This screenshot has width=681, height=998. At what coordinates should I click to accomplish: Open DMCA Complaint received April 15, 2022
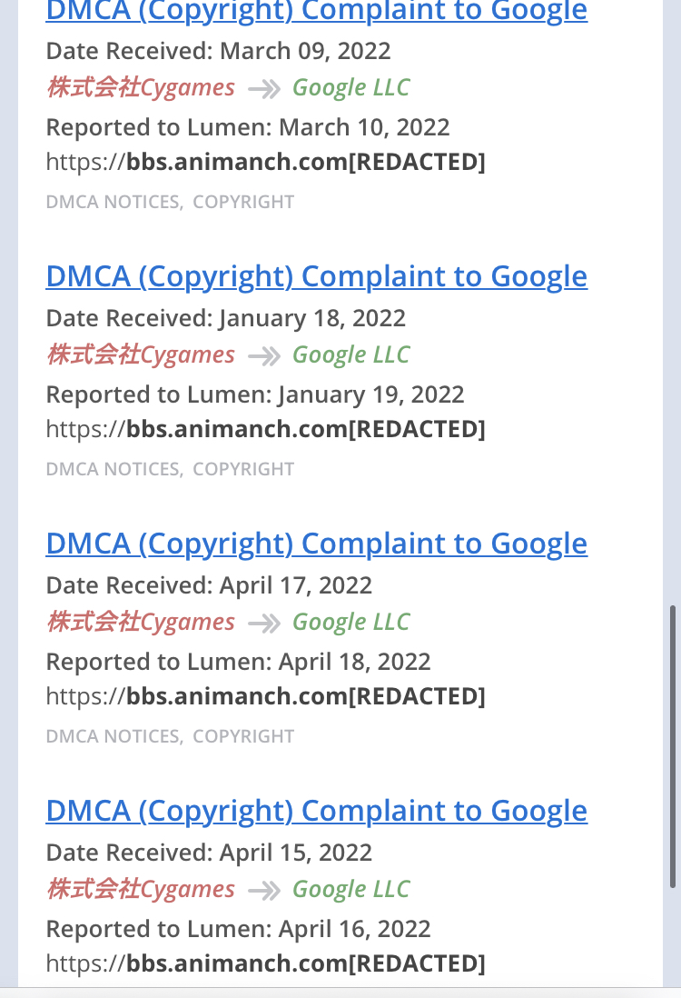(x=317, y=811)
